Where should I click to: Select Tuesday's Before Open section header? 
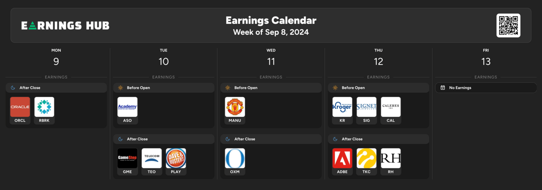point(164,88)
